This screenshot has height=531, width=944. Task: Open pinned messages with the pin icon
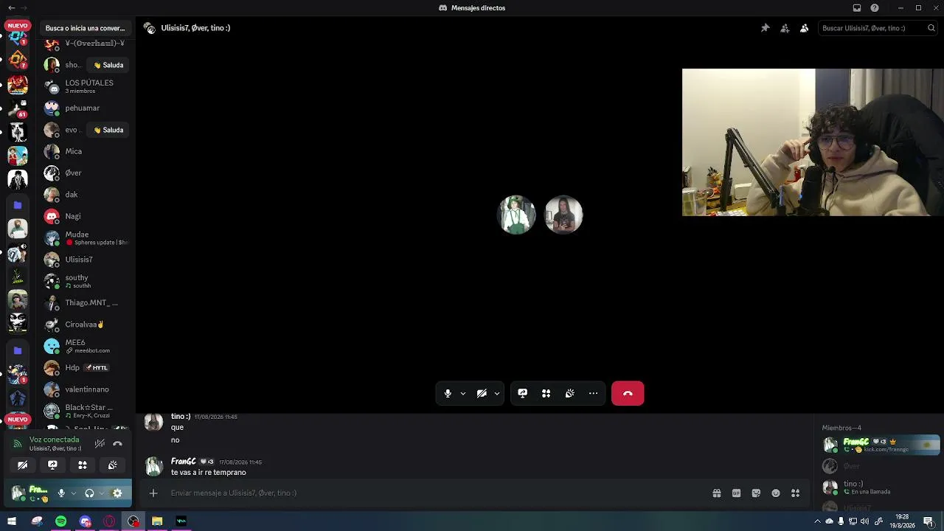click(766, 28)
